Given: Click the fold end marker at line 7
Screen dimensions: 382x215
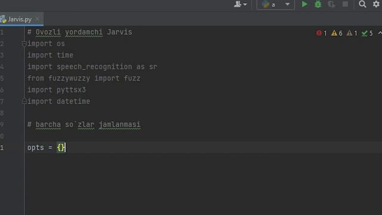Looking at the screenshot, I should pos(24,101).
